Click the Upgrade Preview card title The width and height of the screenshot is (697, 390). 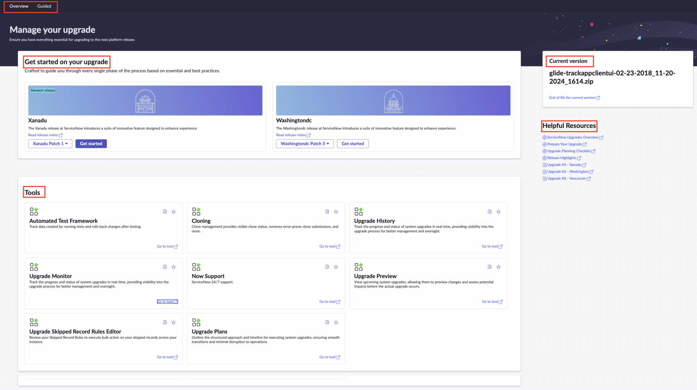(375, 276)
